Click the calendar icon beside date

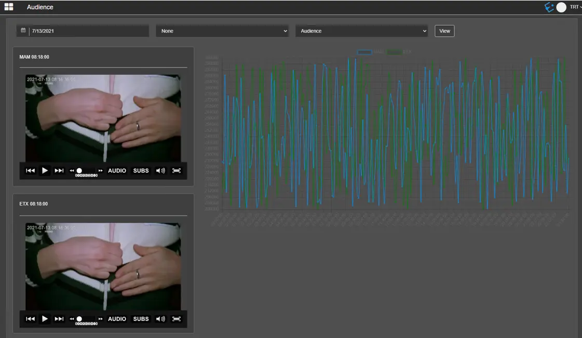pyautogui.click(x=23, y=31)
